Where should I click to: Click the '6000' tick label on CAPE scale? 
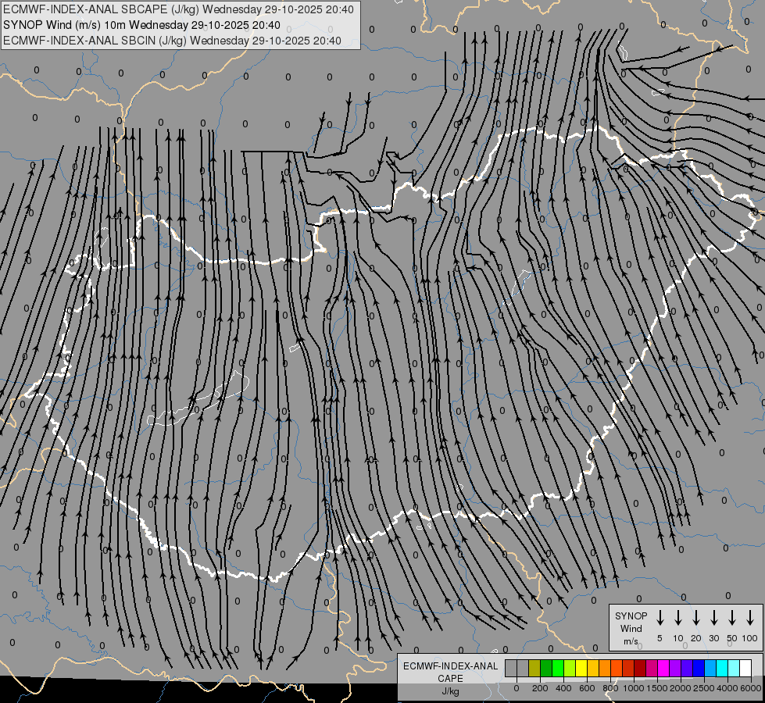click(x=751, y=688)
